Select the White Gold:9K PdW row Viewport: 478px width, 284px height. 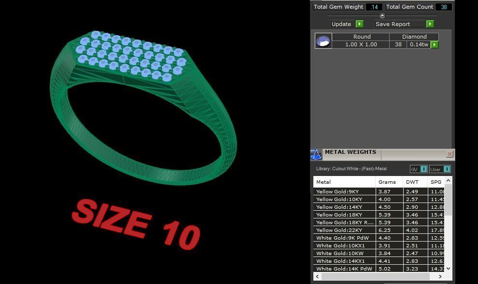(x=379, y=238)
